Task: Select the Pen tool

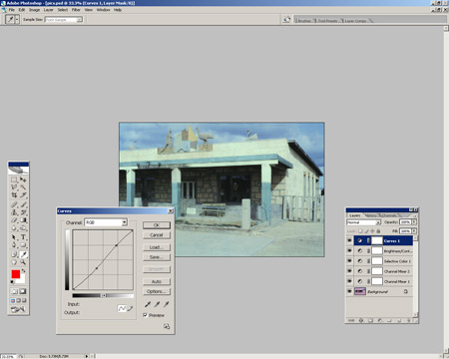Action: pos(14,245)
